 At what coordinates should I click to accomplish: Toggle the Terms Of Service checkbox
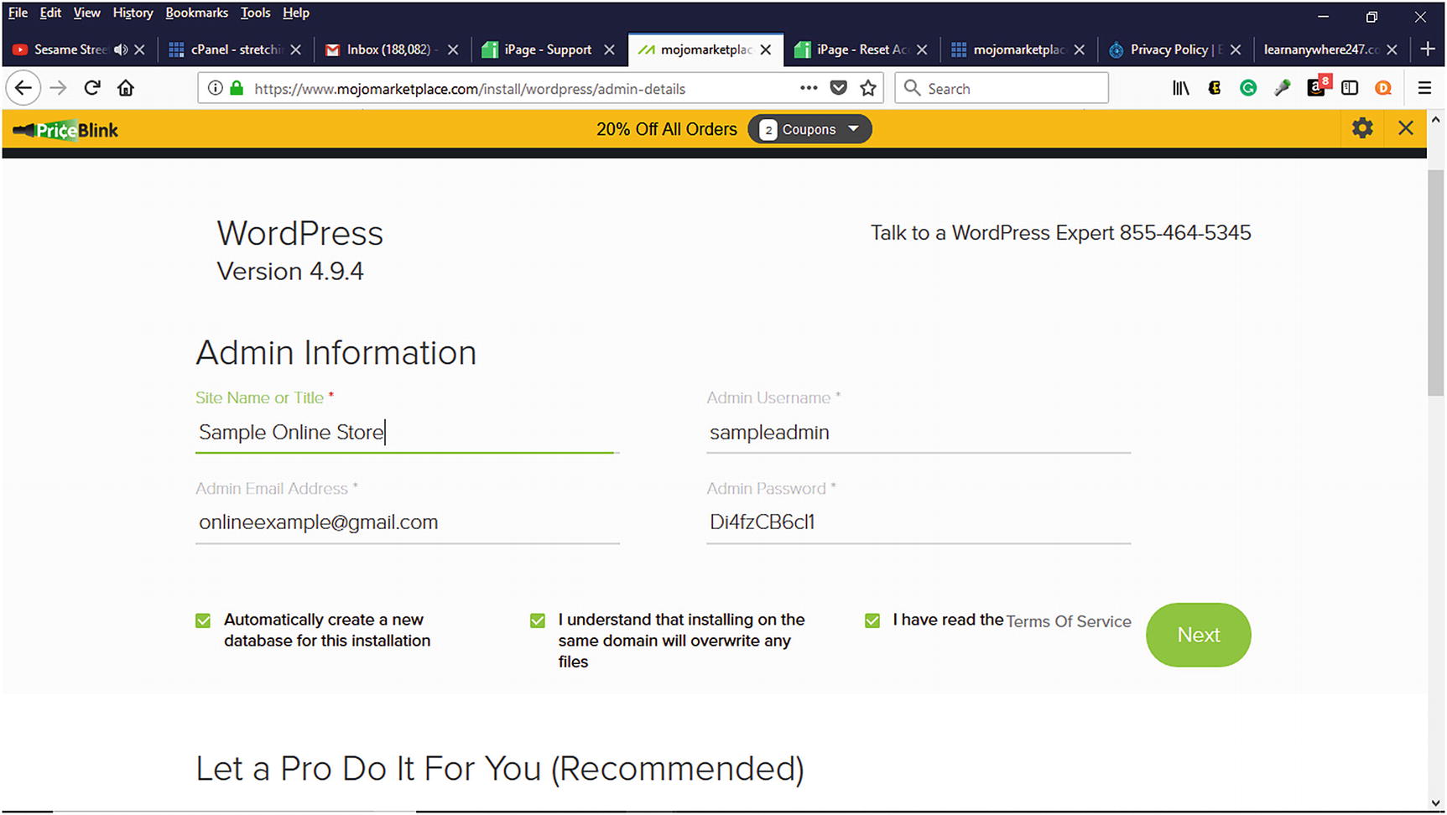point(872,620)
